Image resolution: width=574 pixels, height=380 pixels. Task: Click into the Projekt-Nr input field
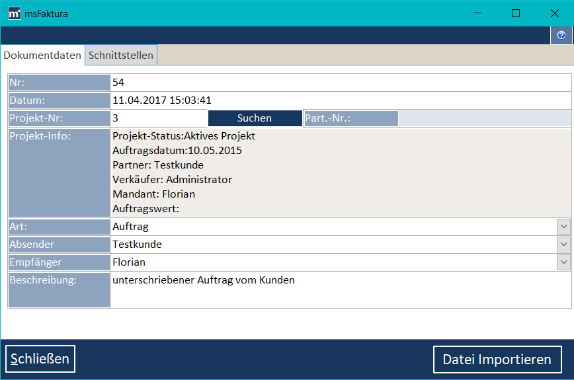[159, 118]
